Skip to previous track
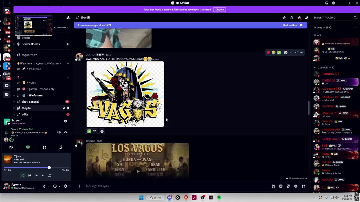This screenshot has height=202, width=360. pos(30,176)
